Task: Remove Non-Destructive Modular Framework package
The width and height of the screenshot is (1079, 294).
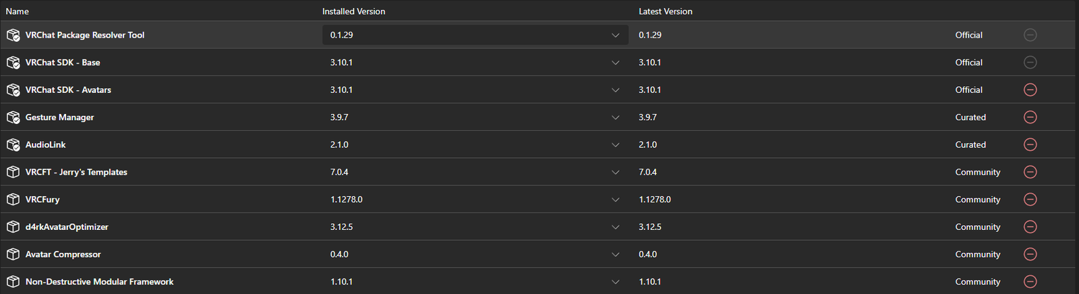Action: point(1030,282)
